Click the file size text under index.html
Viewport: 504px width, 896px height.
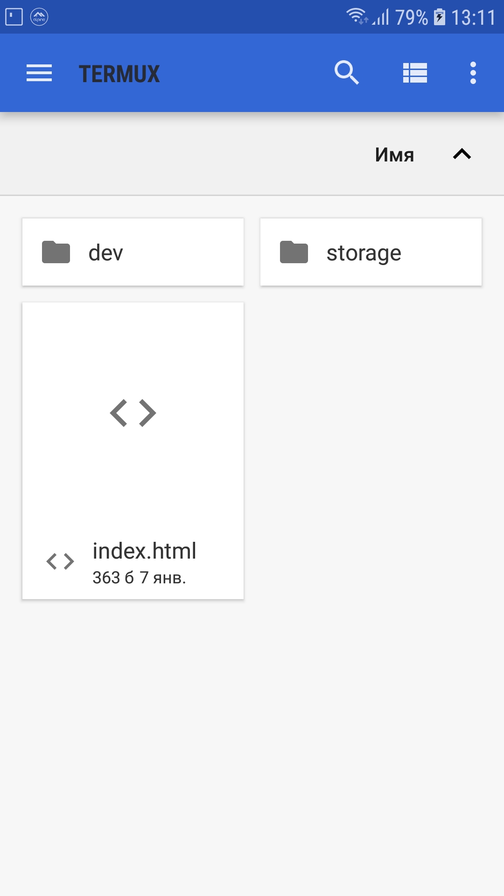139,578
